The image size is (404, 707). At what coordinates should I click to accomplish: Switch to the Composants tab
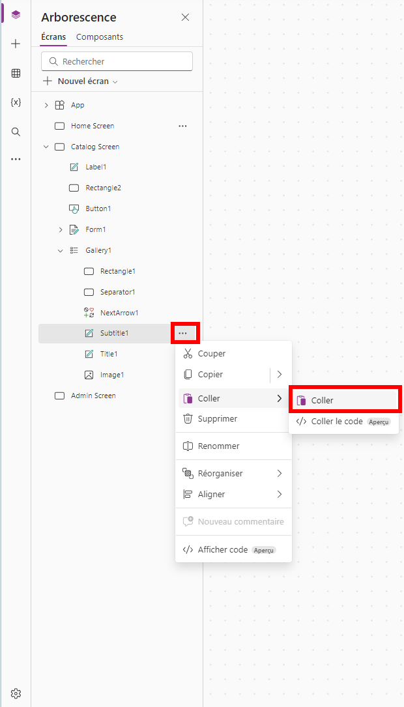click(100, 37)
